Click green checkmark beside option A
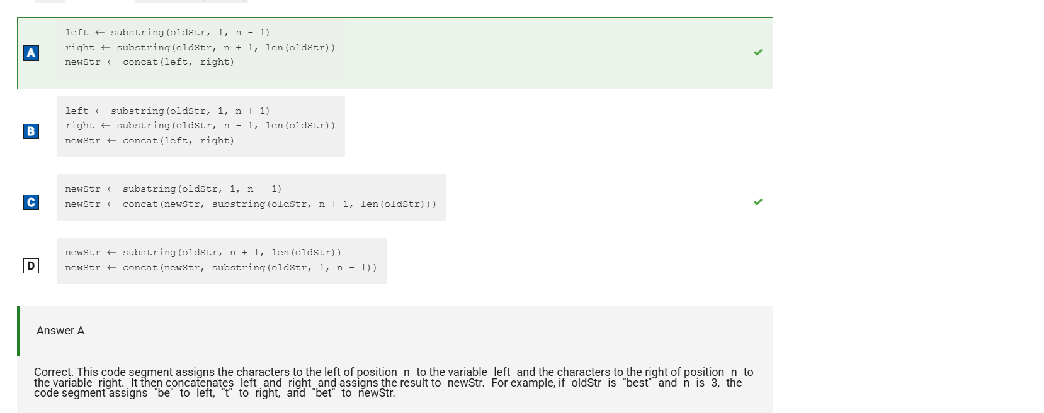The image size is (1044, 413). point(758,52)
